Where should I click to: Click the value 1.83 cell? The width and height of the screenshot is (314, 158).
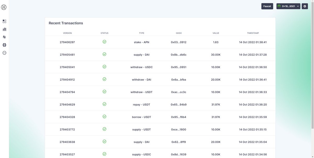[216, 42]
